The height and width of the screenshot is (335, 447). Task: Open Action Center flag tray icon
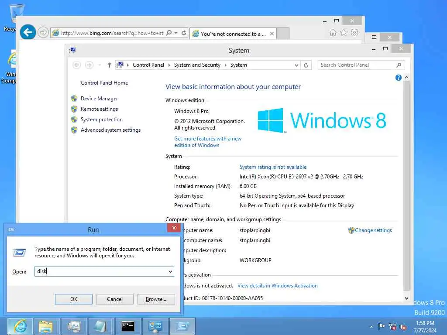click(x=382, y=326)
